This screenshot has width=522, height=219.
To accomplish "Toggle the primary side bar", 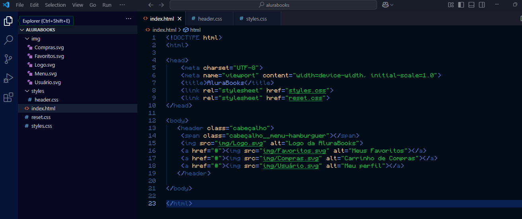I will click(x=461, y=5).
